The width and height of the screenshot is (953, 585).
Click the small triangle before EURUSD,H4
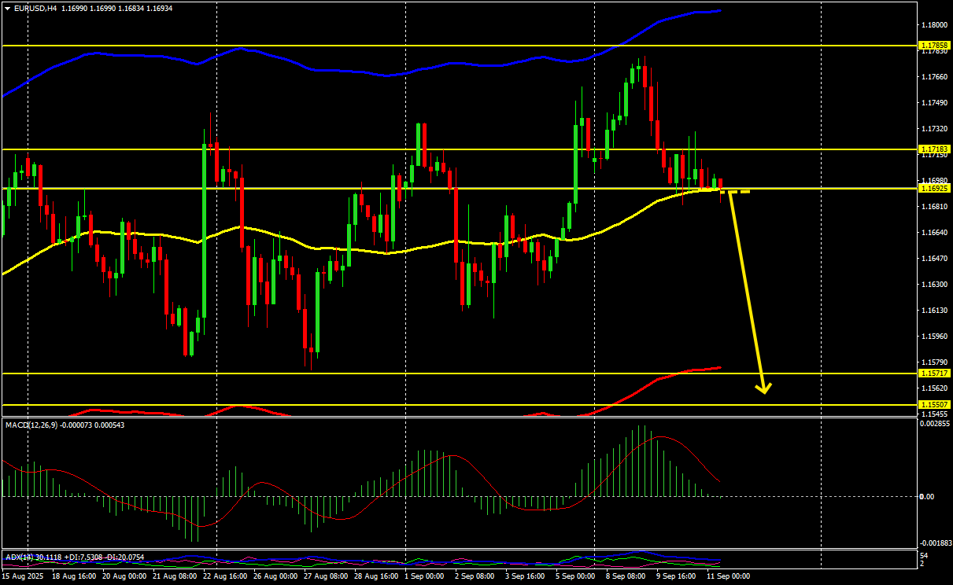pos(7,8)
